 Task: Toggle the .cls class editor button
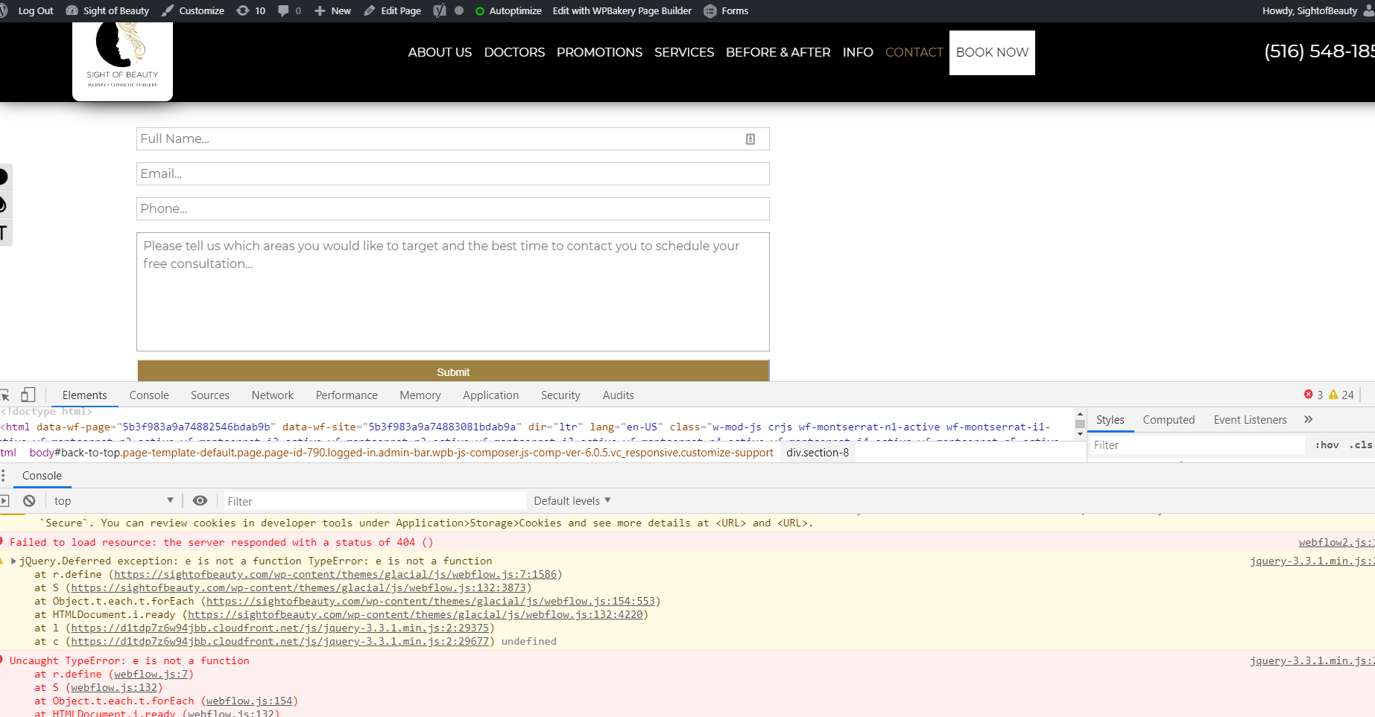[x=1361, y=445]
